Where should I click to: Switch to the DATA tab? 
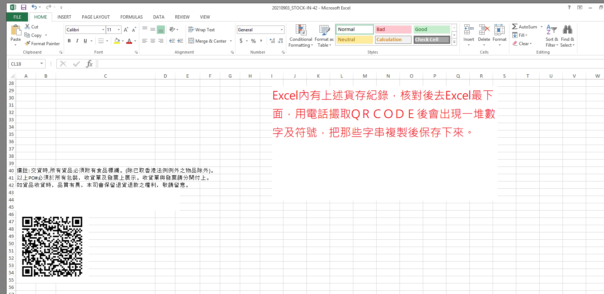pos(159,17)
